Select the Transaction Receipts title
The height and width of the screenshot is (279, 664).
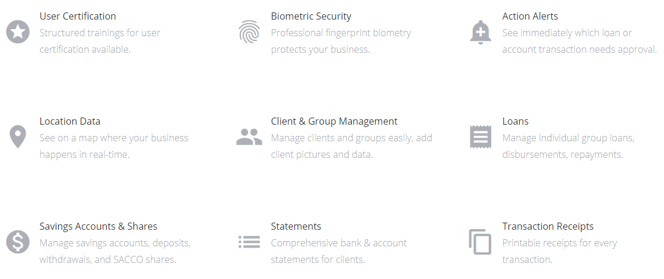[548, 226]
